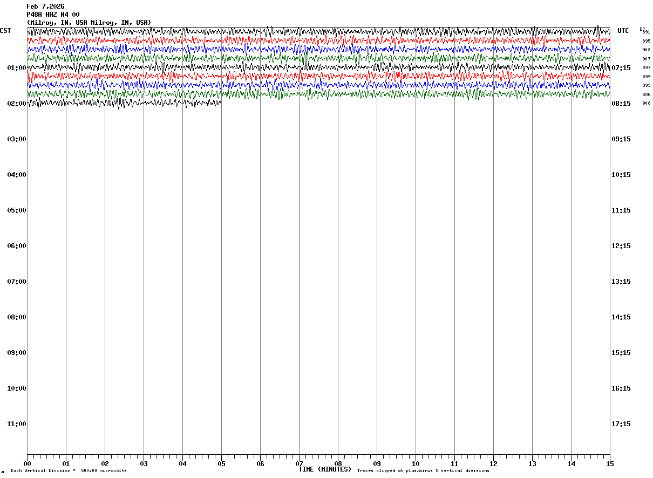The width and height of the screenshot is (653, 478).
Task: Click the date text "Feb 7,2026"
Action: coord(45,6)
